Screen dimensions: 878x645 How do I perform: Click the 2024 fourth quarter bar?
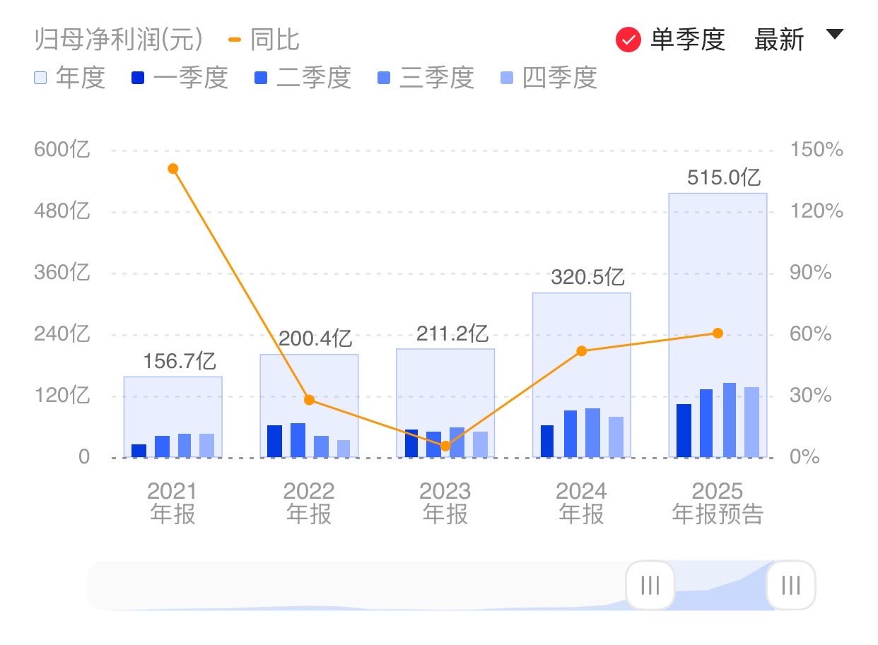click(616, 437)
